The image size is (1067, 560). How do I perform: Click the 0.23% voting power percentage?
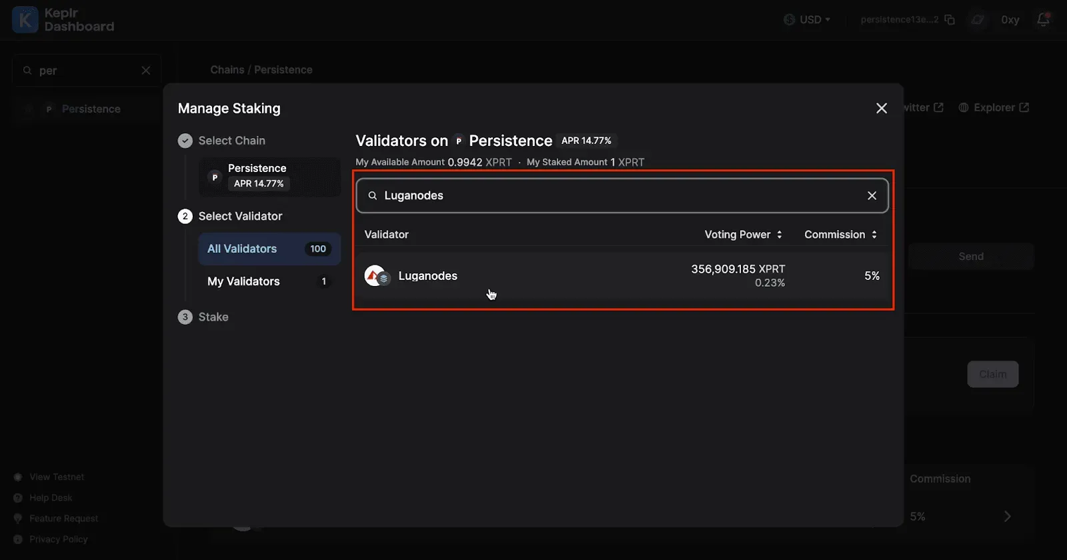[770, 283]
